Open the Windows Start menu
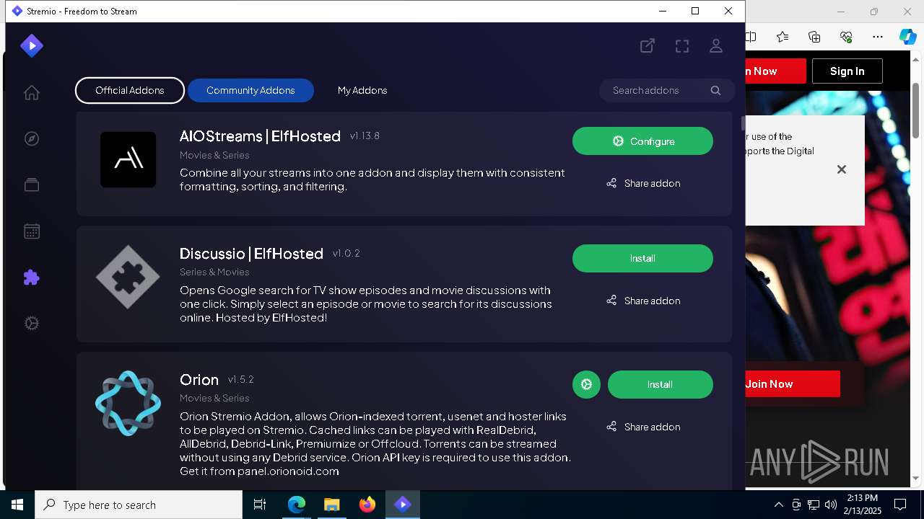The height and width of the screenshot is (519, 924). pyautogui.click(x=17, y=505)
